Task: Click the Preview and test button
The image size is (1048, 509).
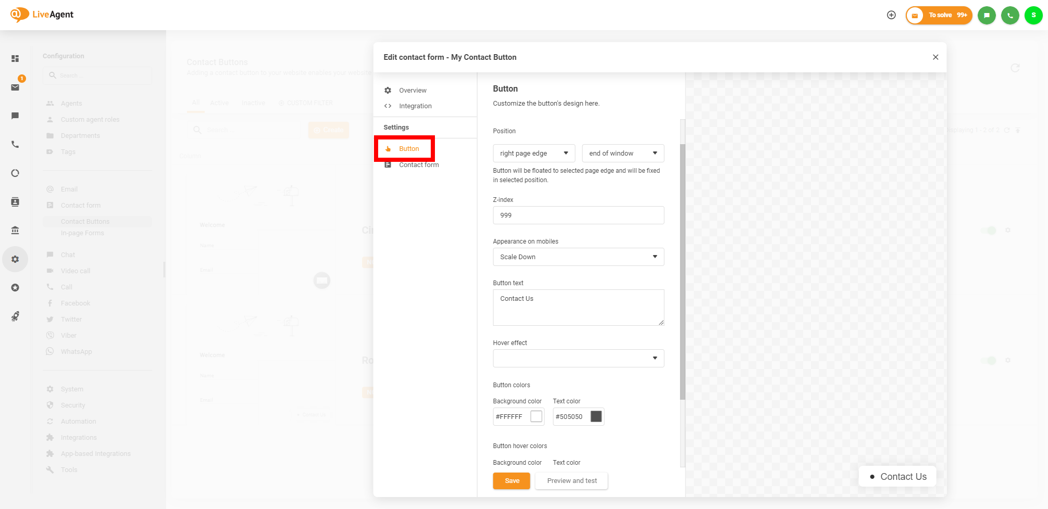Action: click(x=571, y=481)
